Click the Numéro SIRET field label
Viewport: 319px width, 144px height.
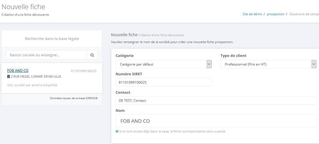click(129, 74)
